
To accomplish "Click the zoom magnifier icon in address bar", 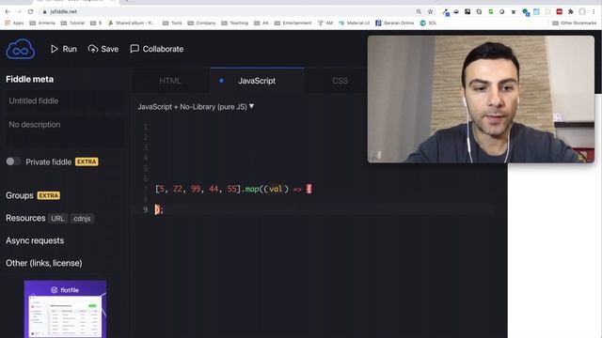I will click(419, 12).
